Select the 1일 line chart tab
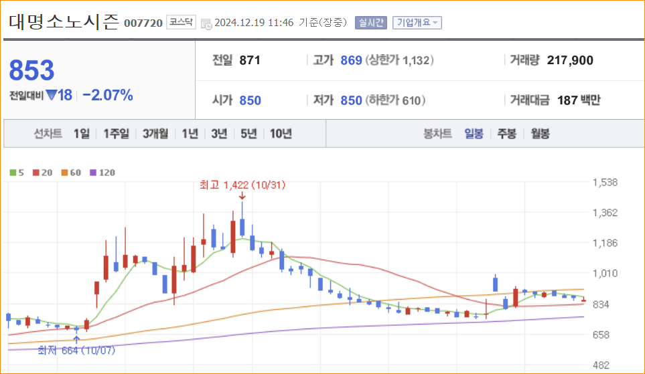Viewport: 645px width, 374px height. (82, 134)
